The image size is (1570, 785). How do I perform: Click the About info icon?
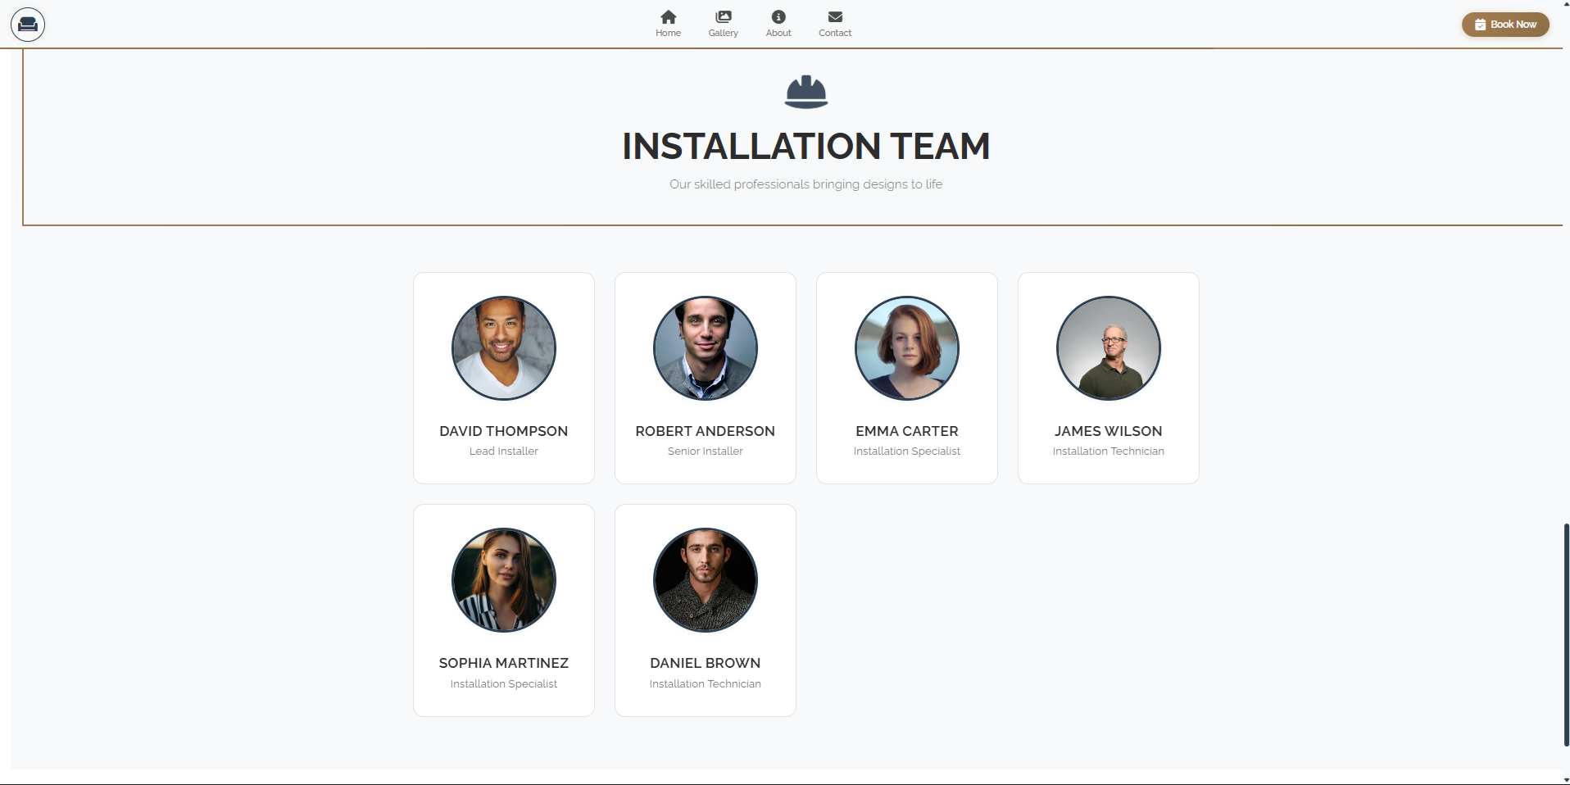tap(778, 17)
